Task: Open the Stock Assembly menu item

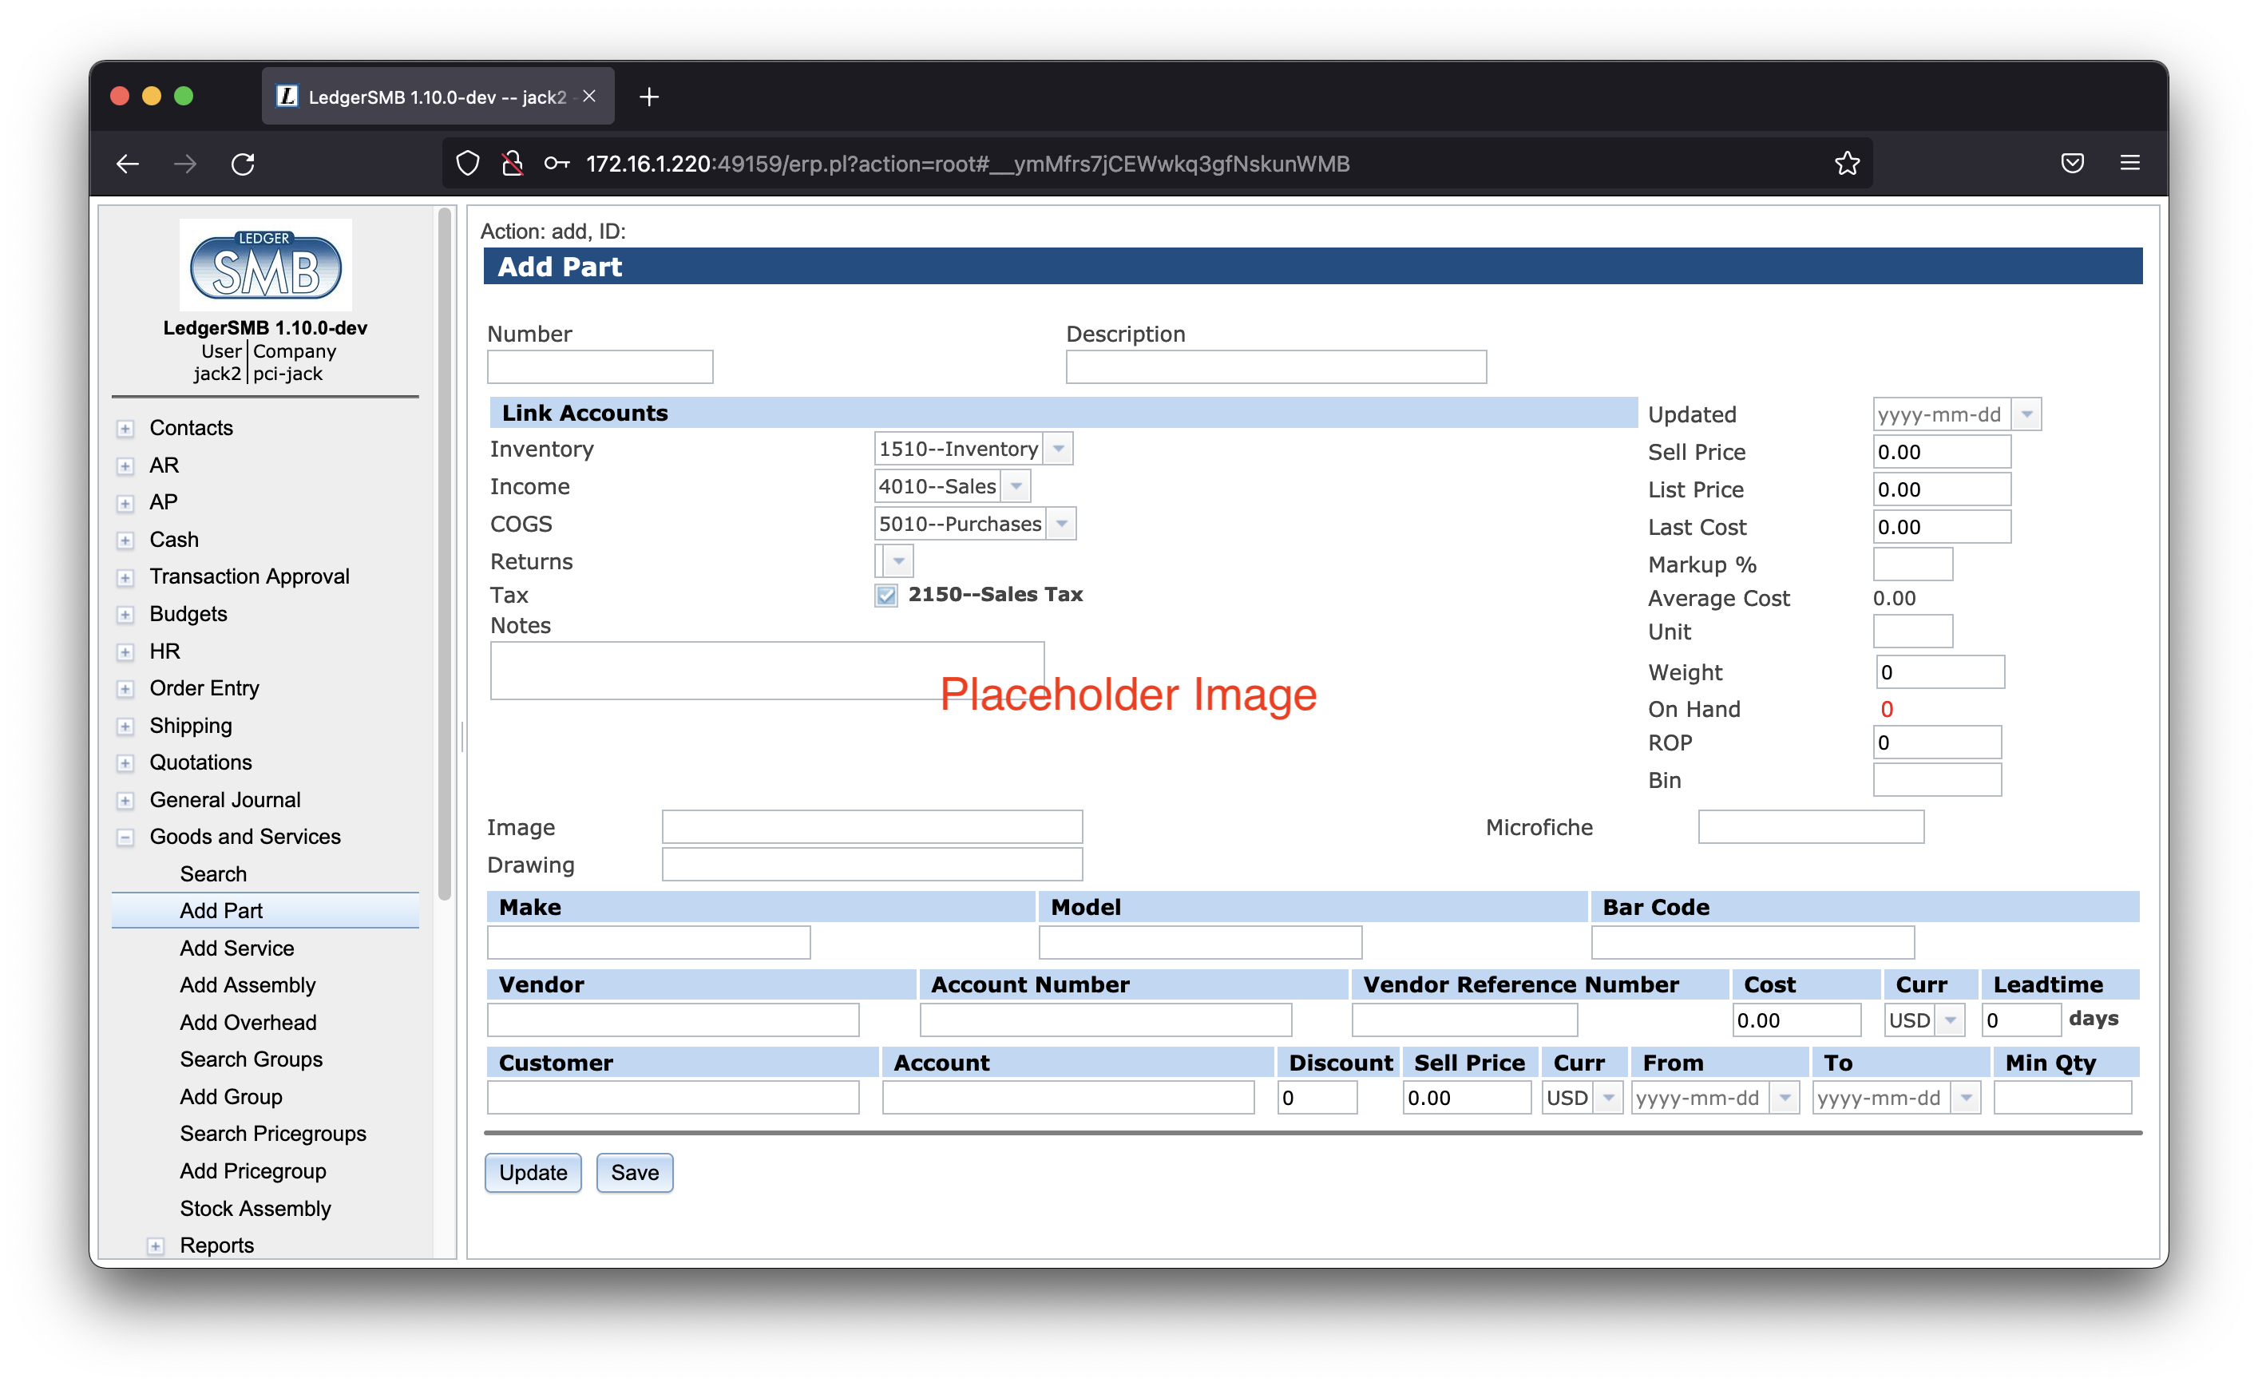Action: [255, 1208]
